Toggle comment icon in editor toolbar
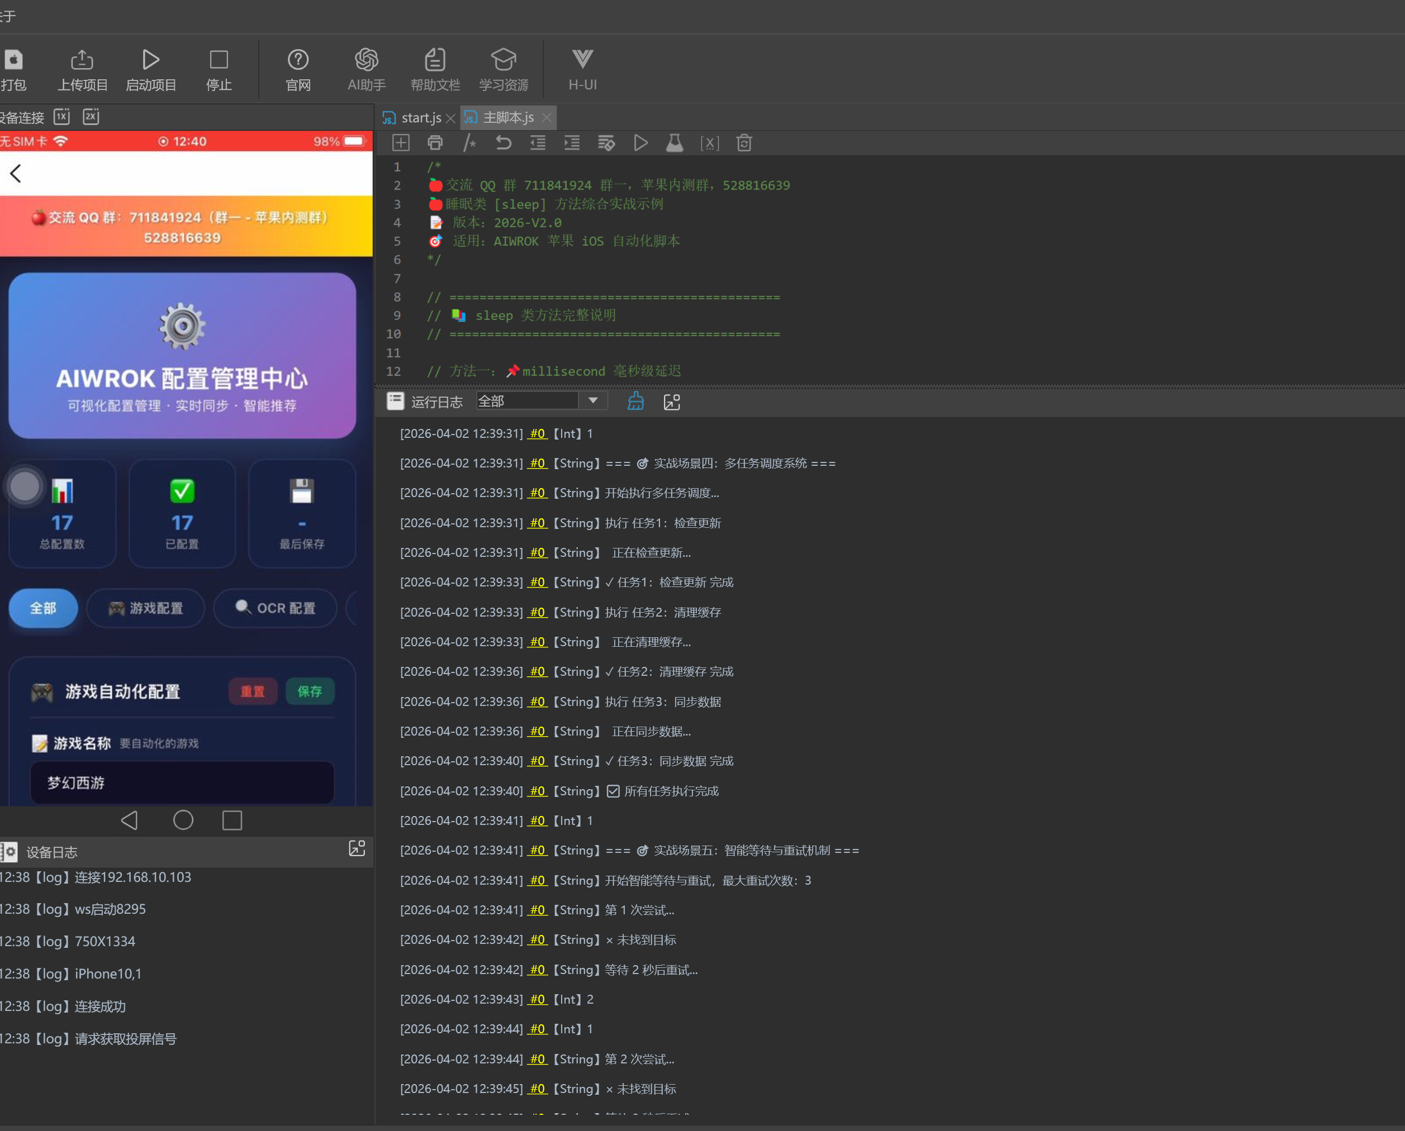This screenshot has width=1405, height=1131. [x=469, y=142]
